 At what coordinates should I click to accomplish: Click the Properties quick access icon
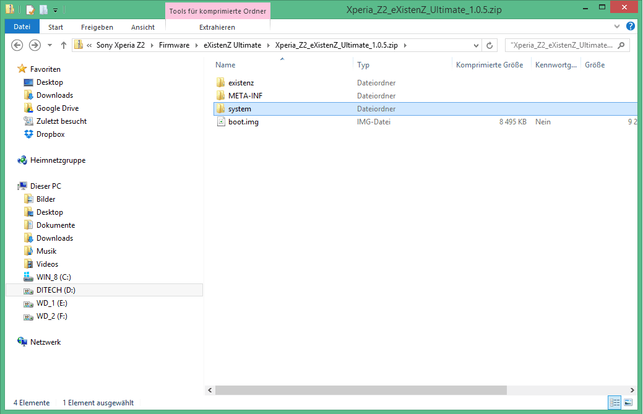click(x=30, y=9)
